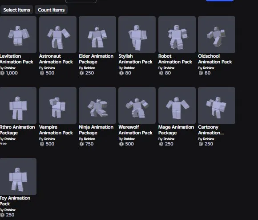The width and height of the screenshot is (258, 220).
Task: Open the Stylish Animation Pack thumbnail
Action: [137, 35]
